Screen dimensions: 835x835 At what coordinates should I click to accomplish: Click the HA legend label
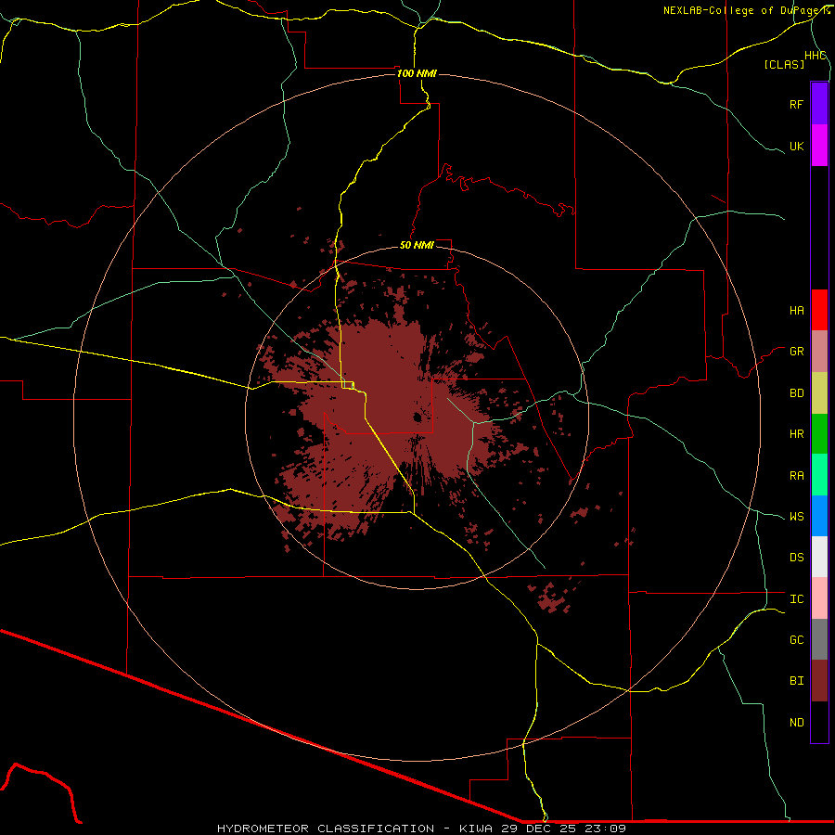click(x=796, y=311)
